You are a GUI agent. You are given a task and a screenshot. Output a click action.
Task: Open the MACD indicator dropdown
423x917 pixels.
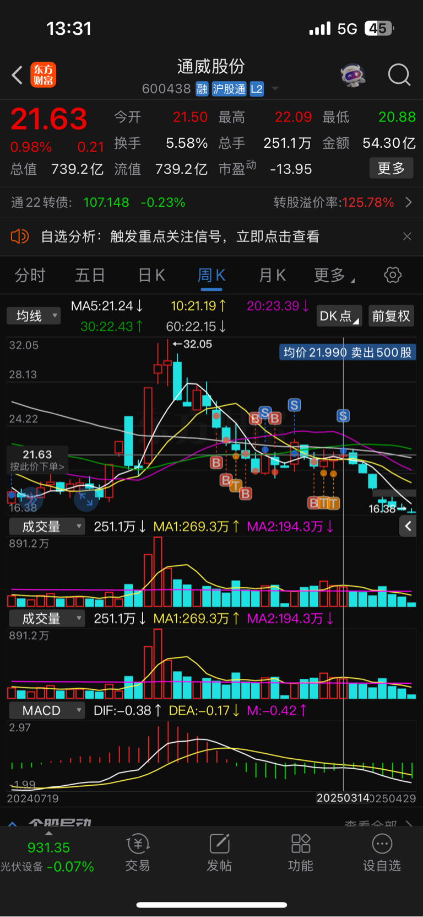[47, 711]
